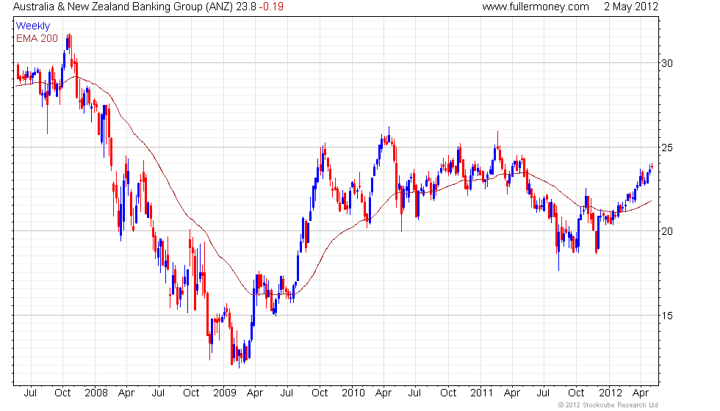Click the first 'Jul' label on the x-axis
The height and width of the screenshot is (411, 720).
coord(30,393)
